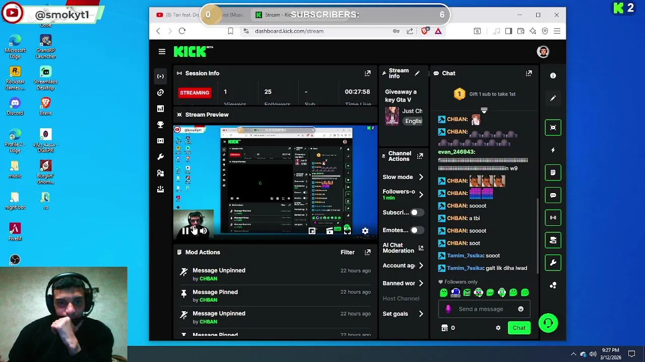This screenshot has height=362, width=645.
Task: Toggle the stream preview widget icon
Action: pos(553,127)
